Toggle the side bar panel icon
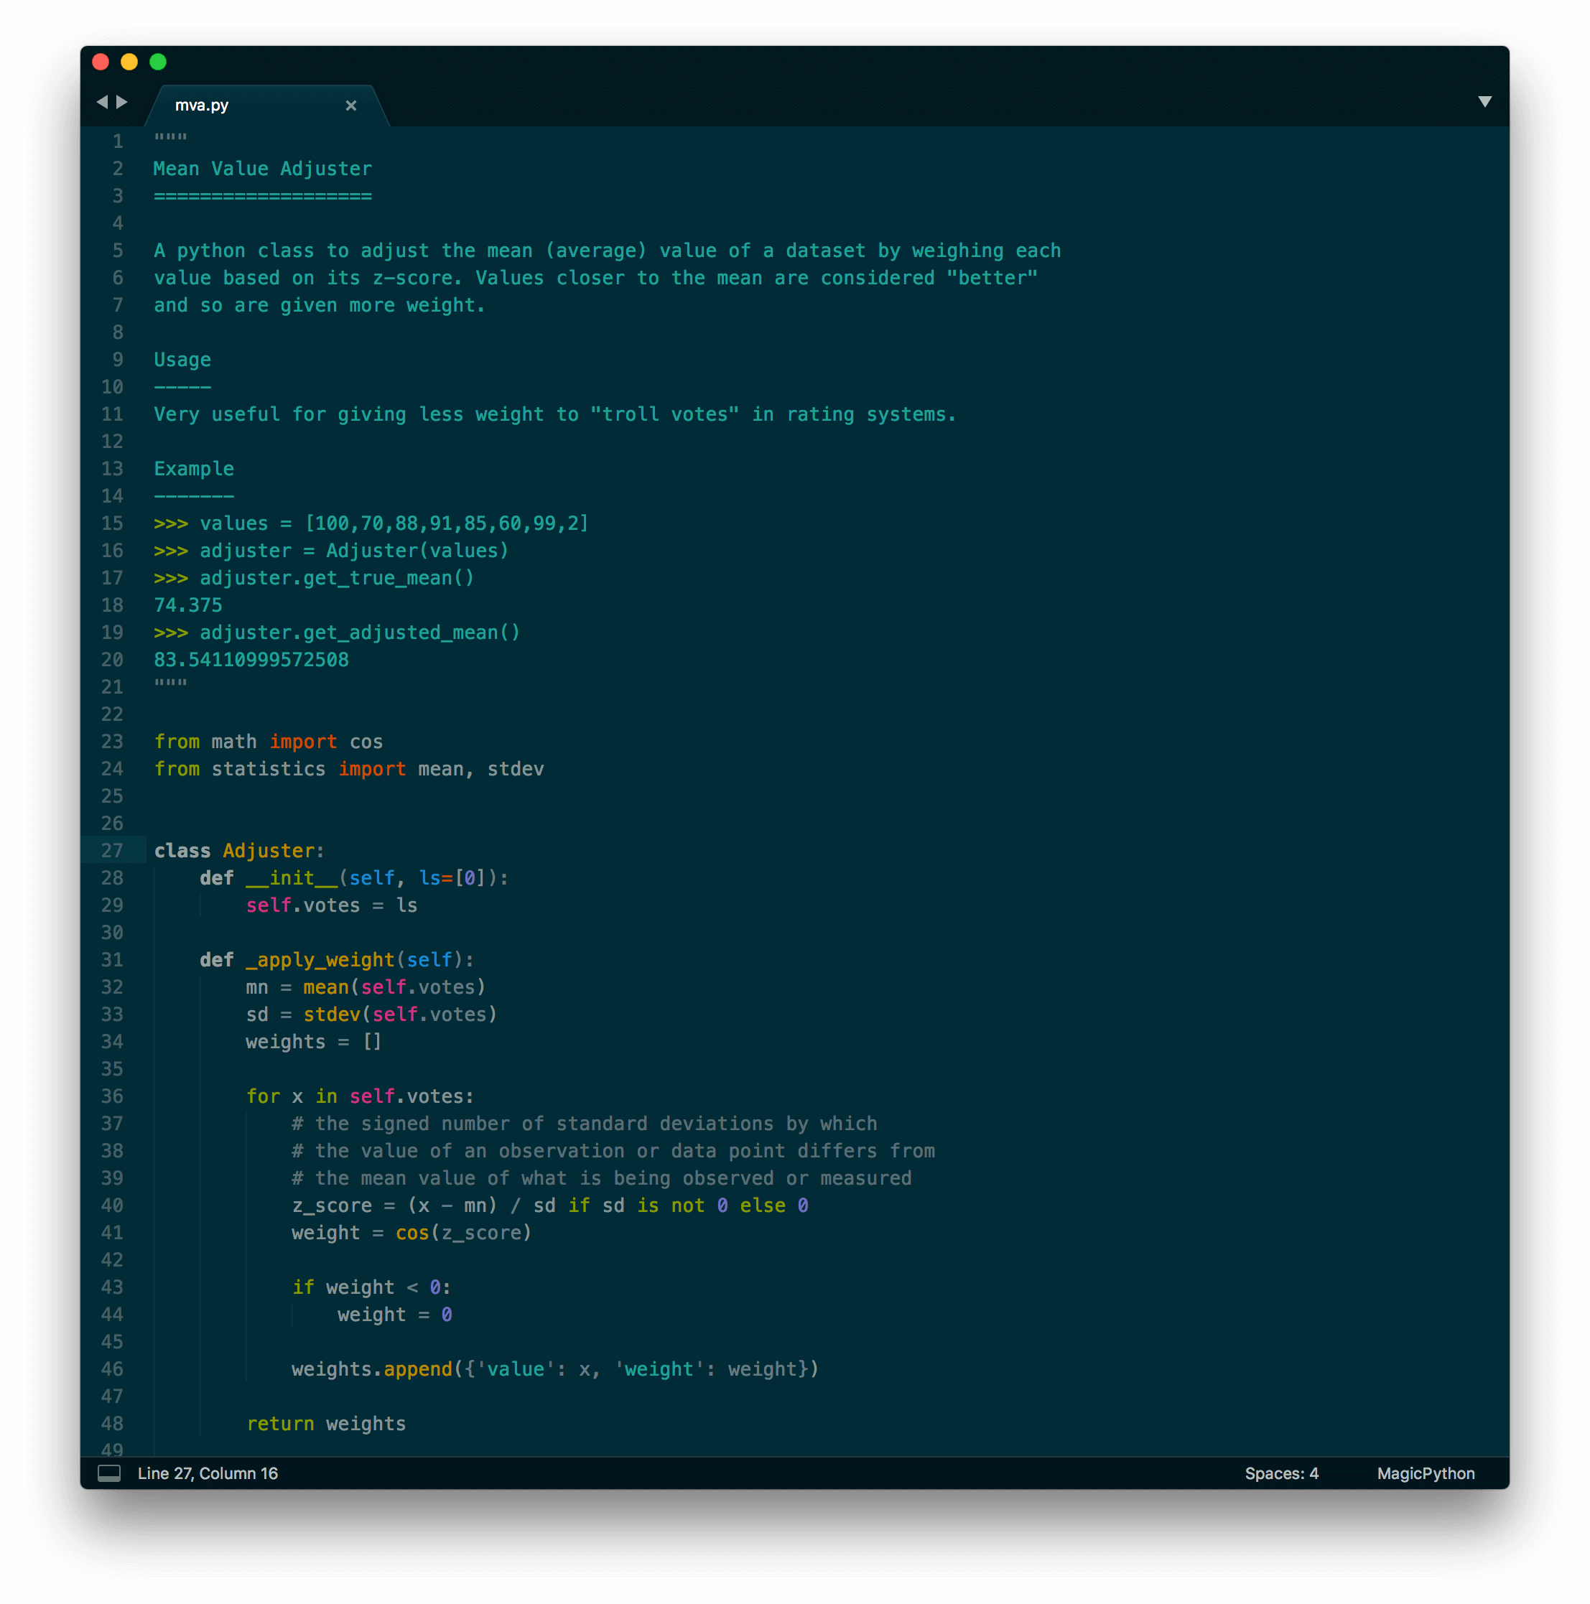 (x=108, y=1473)
